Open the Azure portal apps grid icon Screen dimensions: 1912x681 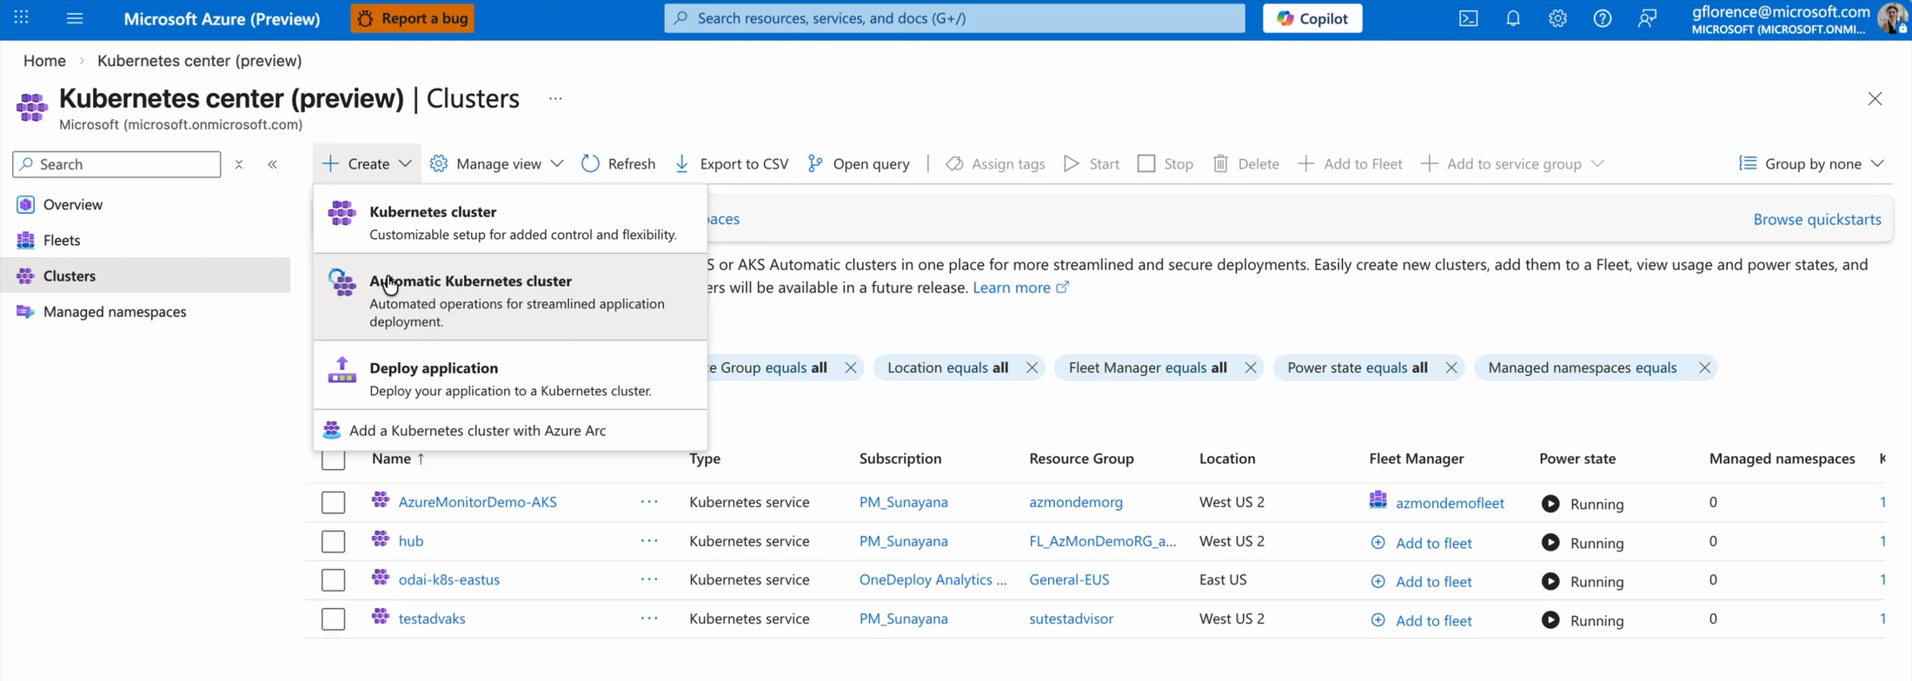pyautogui.click(x=22, y=17)
